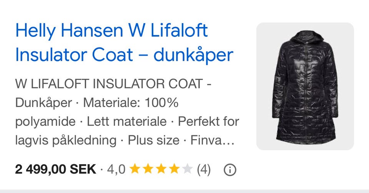Click the second yellow rating star
369x193 pixels.
[x=148, y=169]
